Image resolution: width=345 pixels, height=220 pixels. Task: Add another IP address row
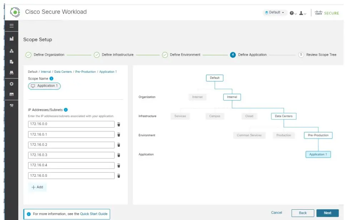[37, 187]
